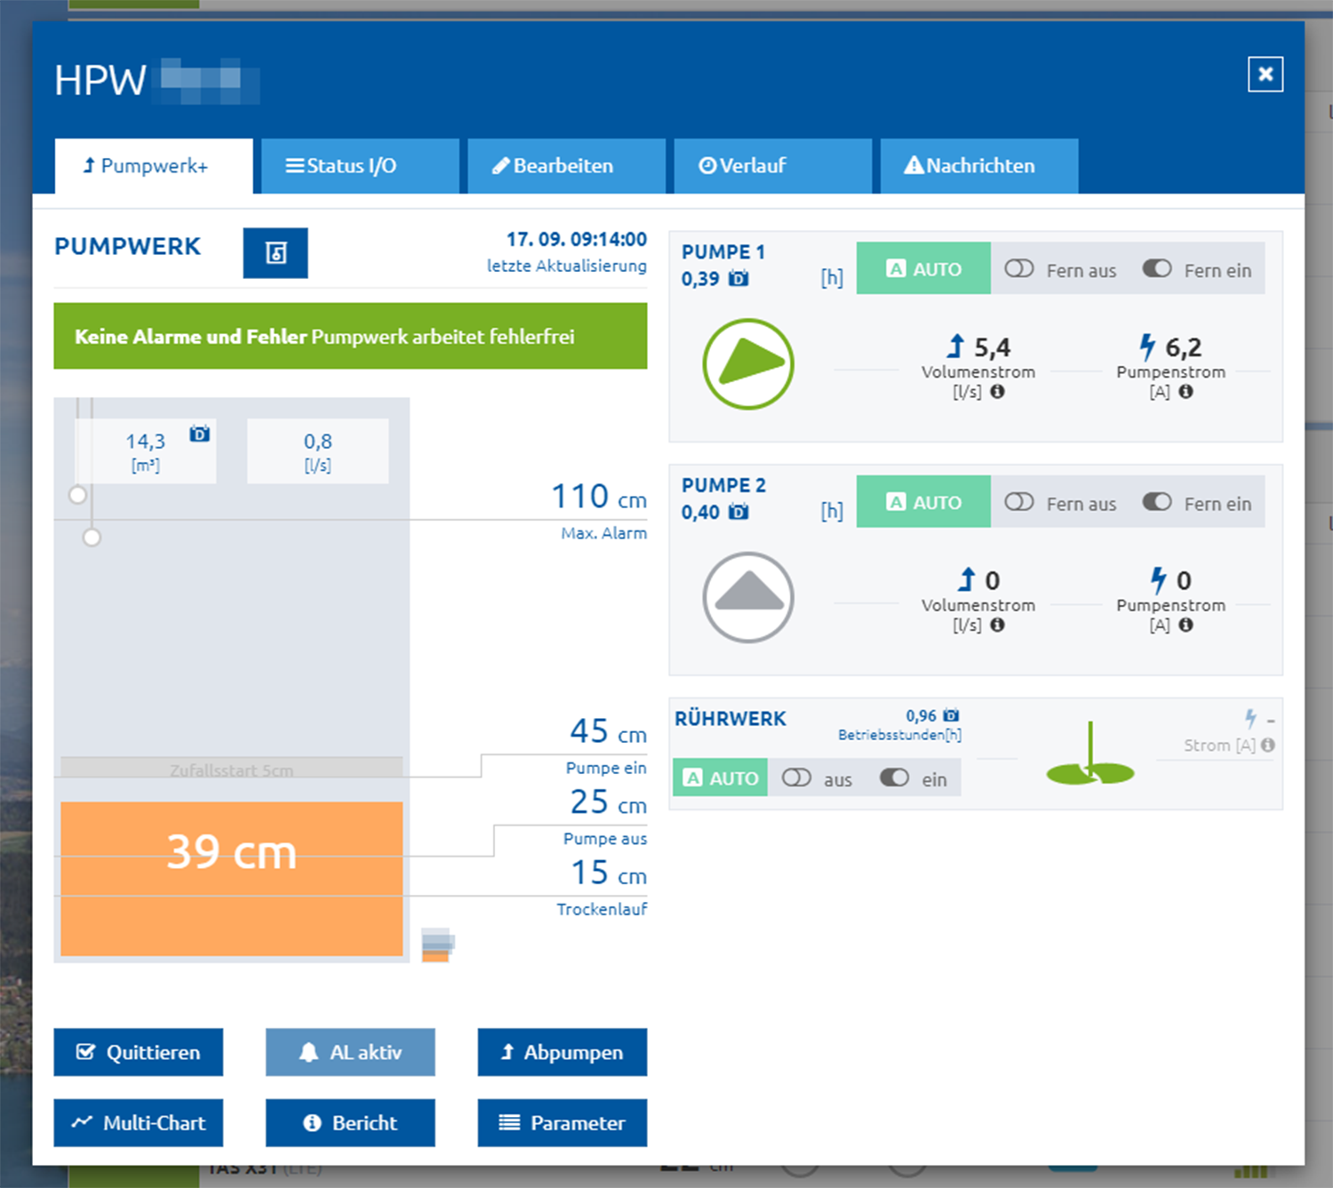
Task: Click the Pumpe 2 gray triangle status icon
Action: (748, 597)
